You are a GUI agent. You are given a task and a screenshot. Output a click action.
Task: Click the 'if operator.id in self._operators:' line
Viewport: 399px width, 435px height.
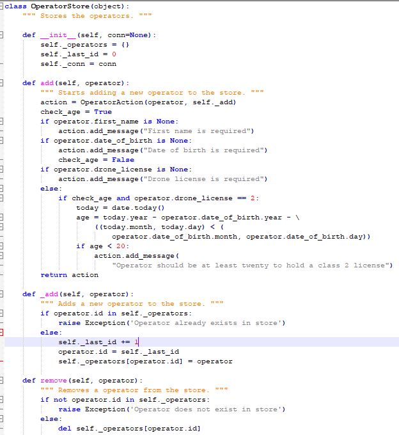[116, 313]
